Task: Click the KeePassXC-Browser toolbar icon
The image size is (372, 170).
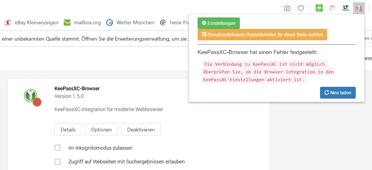Action: 359,8
